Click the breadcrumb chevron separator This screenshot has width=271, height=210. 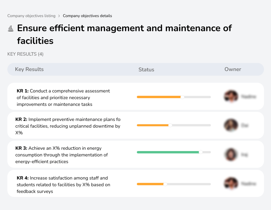(x=59, y=16)
